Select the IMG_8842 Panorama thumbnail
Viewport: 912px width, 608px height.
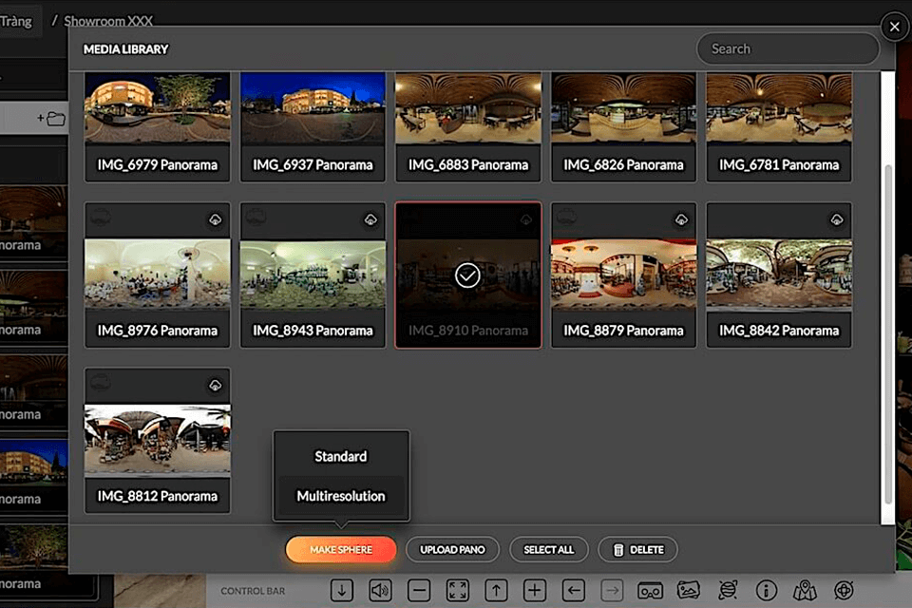[779, 274]
